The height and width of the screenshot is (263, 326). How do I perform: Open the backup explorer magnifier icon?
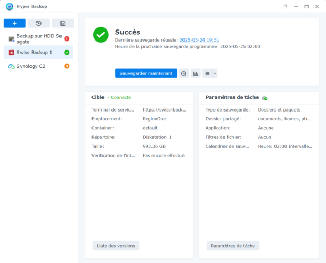tap(184, 74)
